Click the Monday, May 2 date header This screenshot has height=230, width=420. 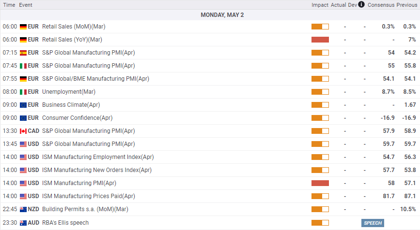(222, 15)
